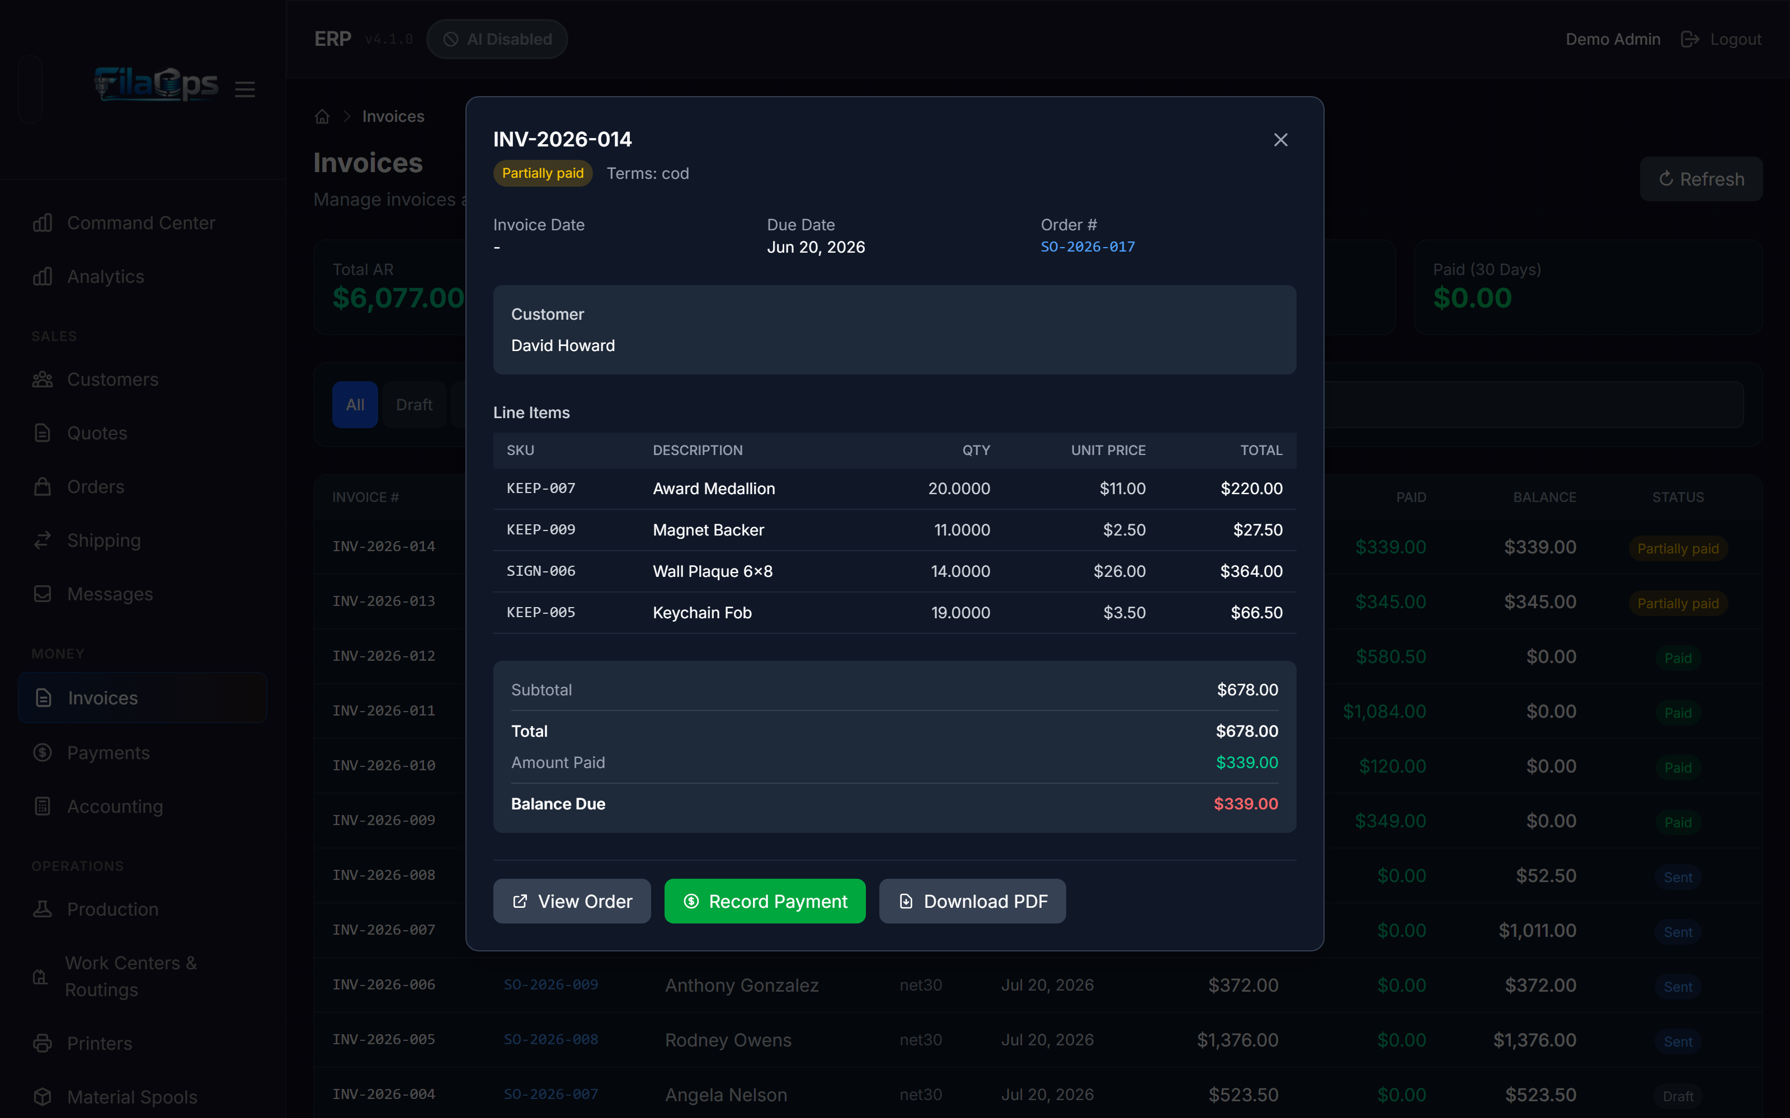Open order link SO-2026-017

click(1087, 246)
